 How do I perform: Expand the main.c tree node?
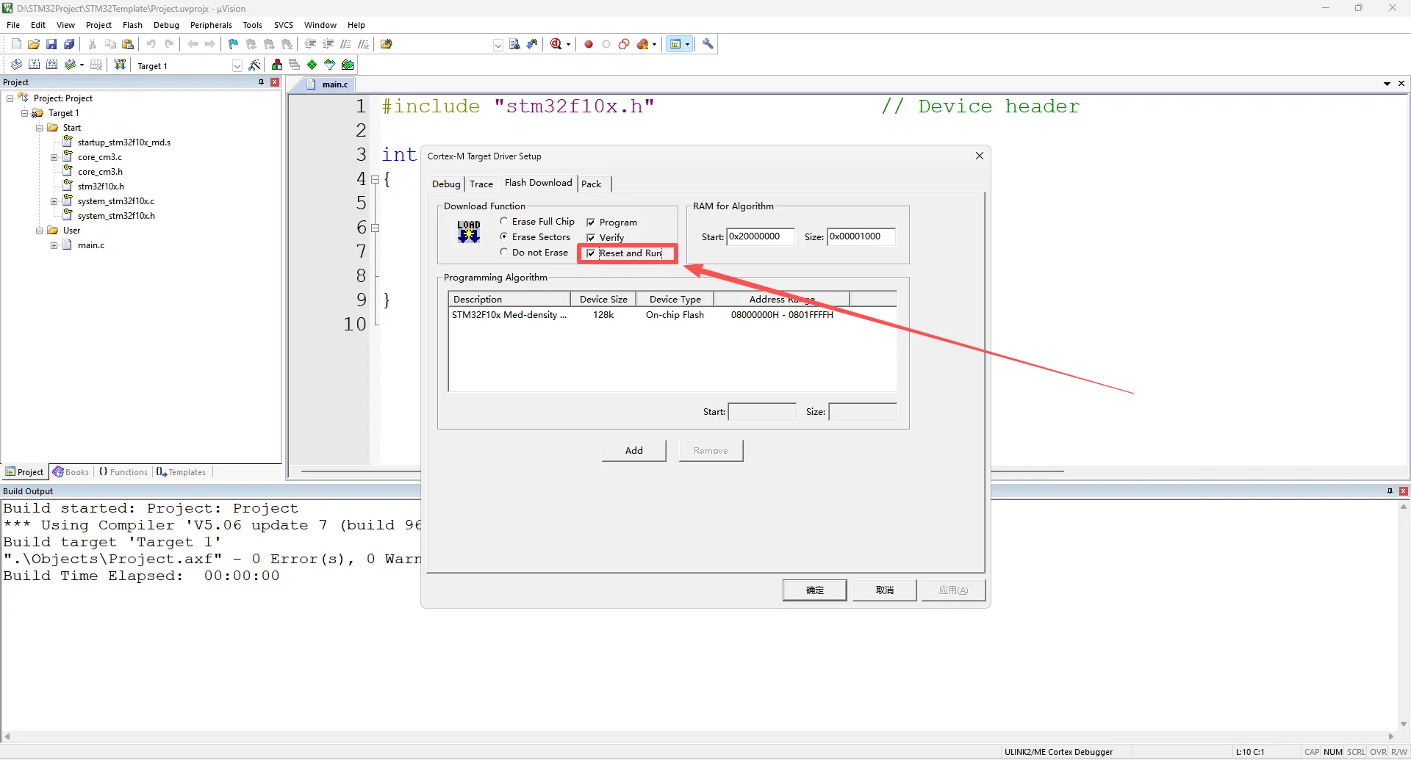[x=54, y=245]
